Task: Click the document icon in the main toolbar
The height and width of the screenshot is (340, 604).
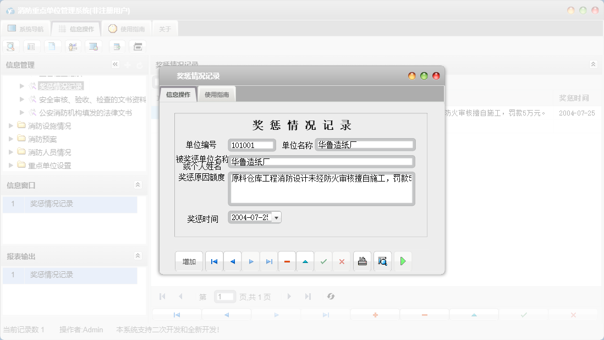Action: coord(52,46)
